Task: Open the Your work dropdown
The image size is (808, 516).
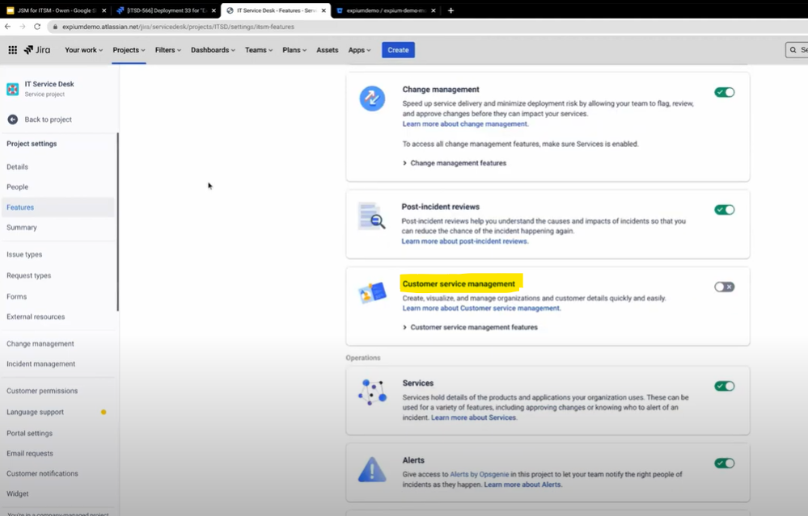Action: pos(83,50)
